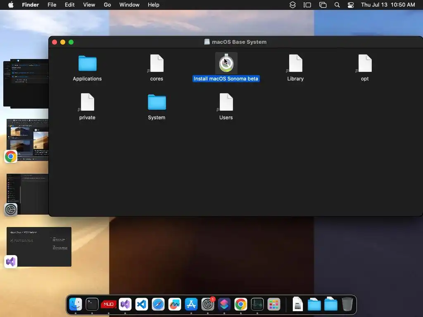Launch Google Chrome from the Dock
423x317 pixels.
[241, 304]
